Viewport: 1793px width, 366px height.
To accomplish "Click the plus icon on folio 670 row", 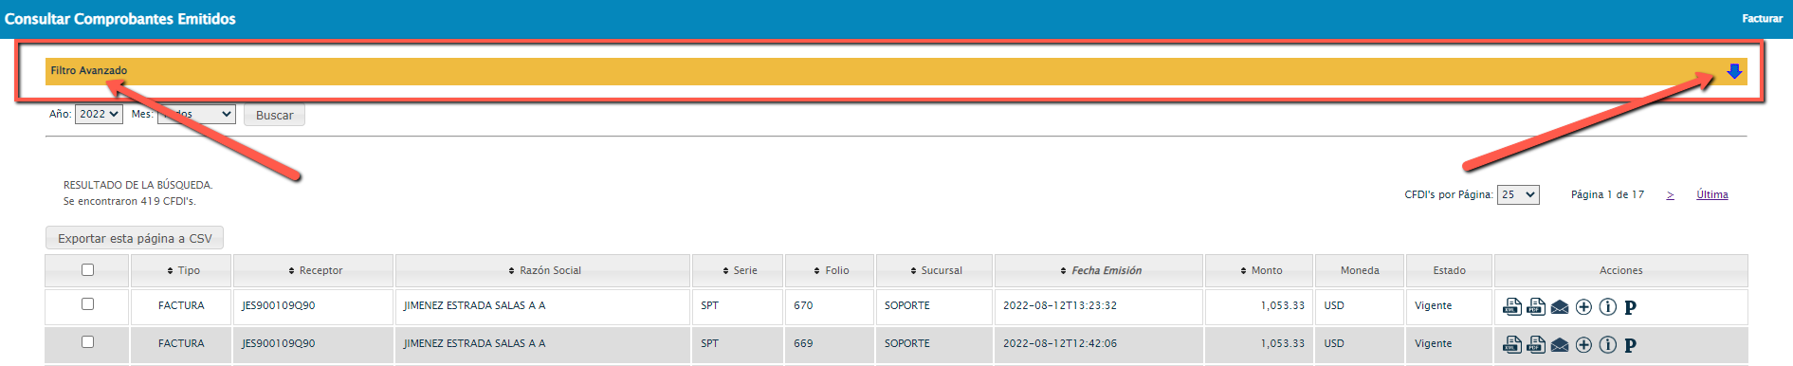I will click(1583, 306).
